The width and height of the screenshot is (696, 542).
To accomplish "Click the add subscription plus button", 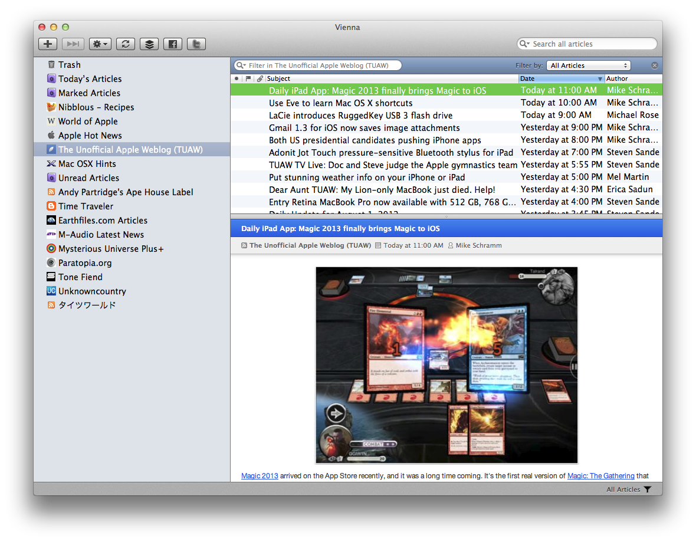I will 48,44.
